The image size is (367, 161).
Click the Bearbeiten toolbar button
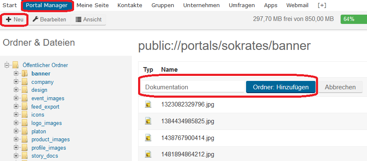(x=49, y=19)
